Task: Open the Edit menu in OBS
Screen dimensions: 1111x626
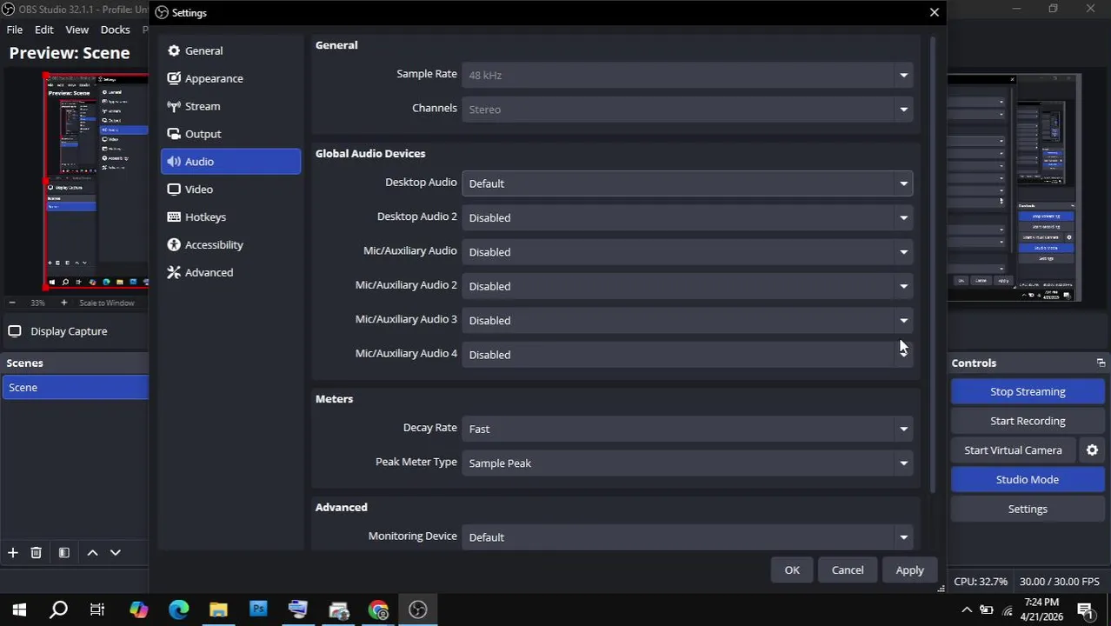Action: tap(44, 30)
